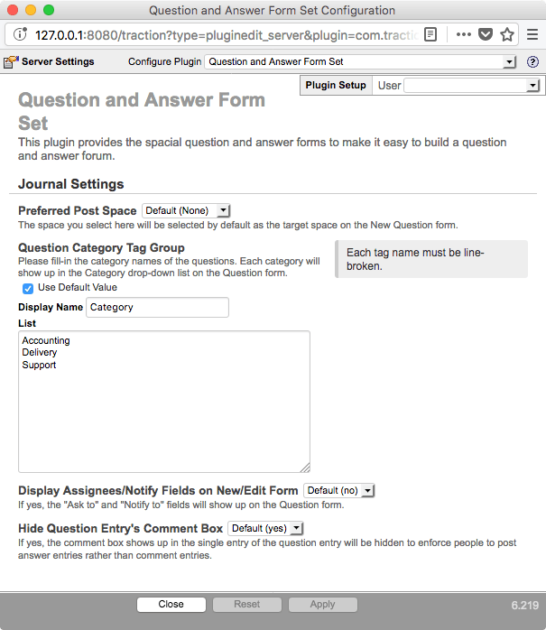The width and height of the screenshot is (546, 630).
Task: Open the browser hamburger menu
Action: 532,34
